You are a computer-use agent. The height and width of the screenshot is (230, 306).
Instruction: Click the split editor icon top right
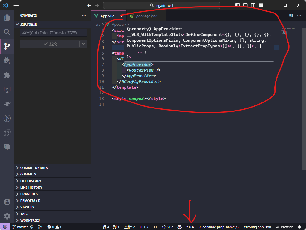[291, 16]
